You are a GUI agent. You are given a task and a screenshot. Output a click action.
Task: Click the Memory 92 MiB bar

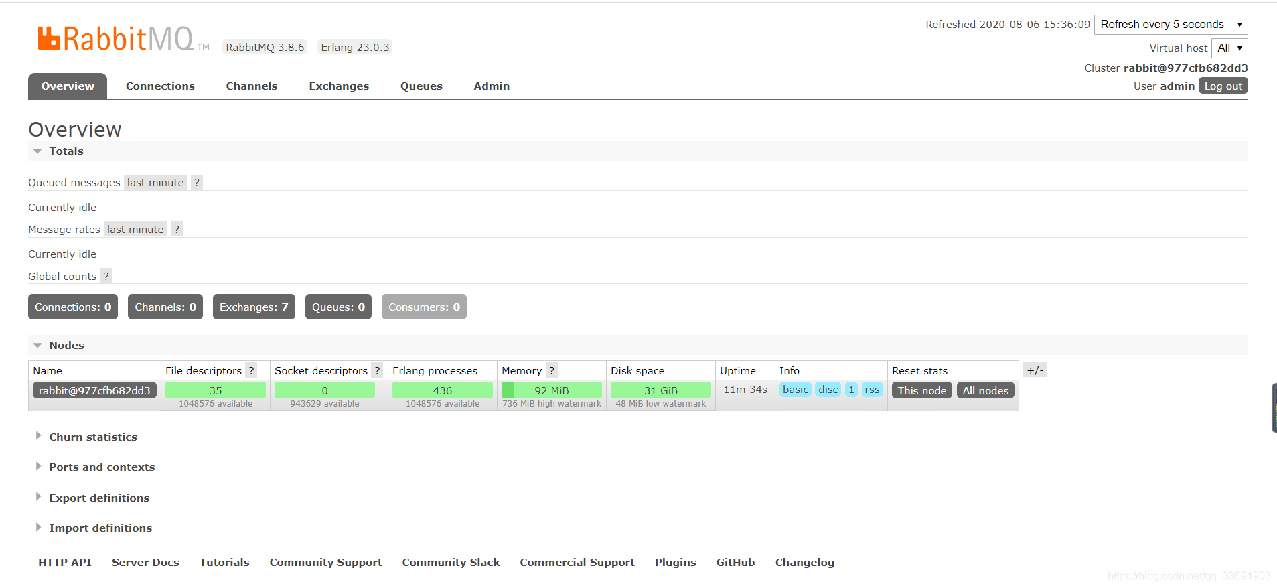552,390
